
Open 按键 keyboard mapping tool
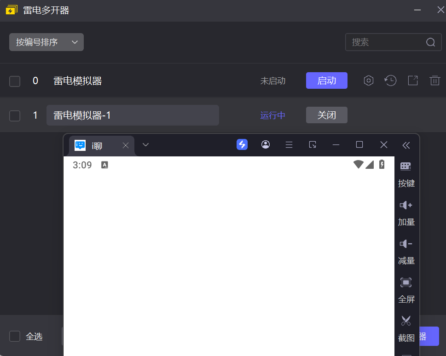[406, 175]
